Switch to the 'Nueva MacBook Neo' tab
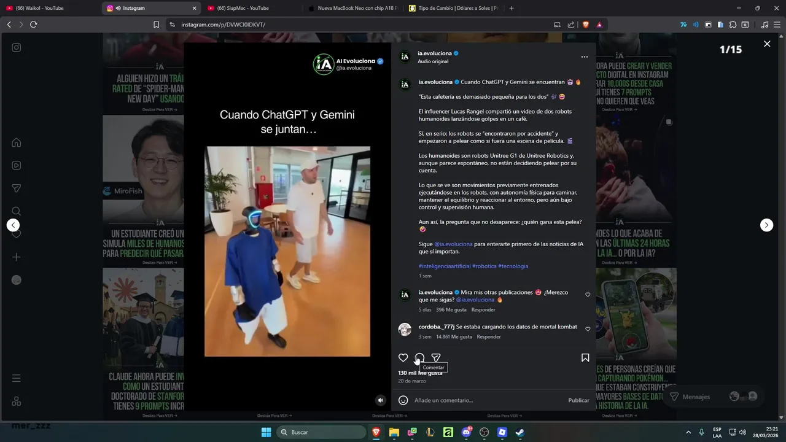 (352, 8)
